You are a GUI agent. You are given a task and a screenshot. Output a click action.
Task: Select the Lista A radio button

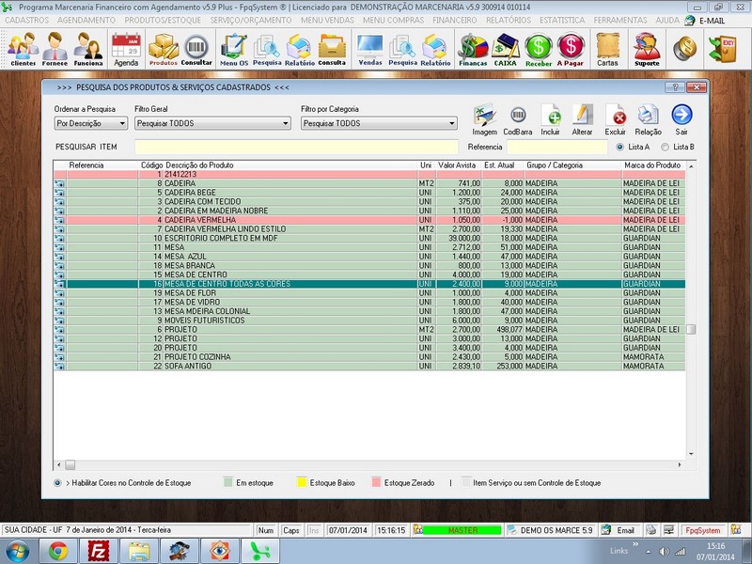[619, 146]
